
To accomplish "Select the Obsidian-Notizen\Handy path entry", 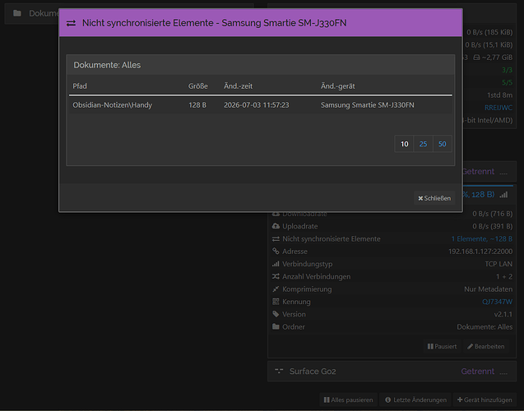I will pos(112,105).
